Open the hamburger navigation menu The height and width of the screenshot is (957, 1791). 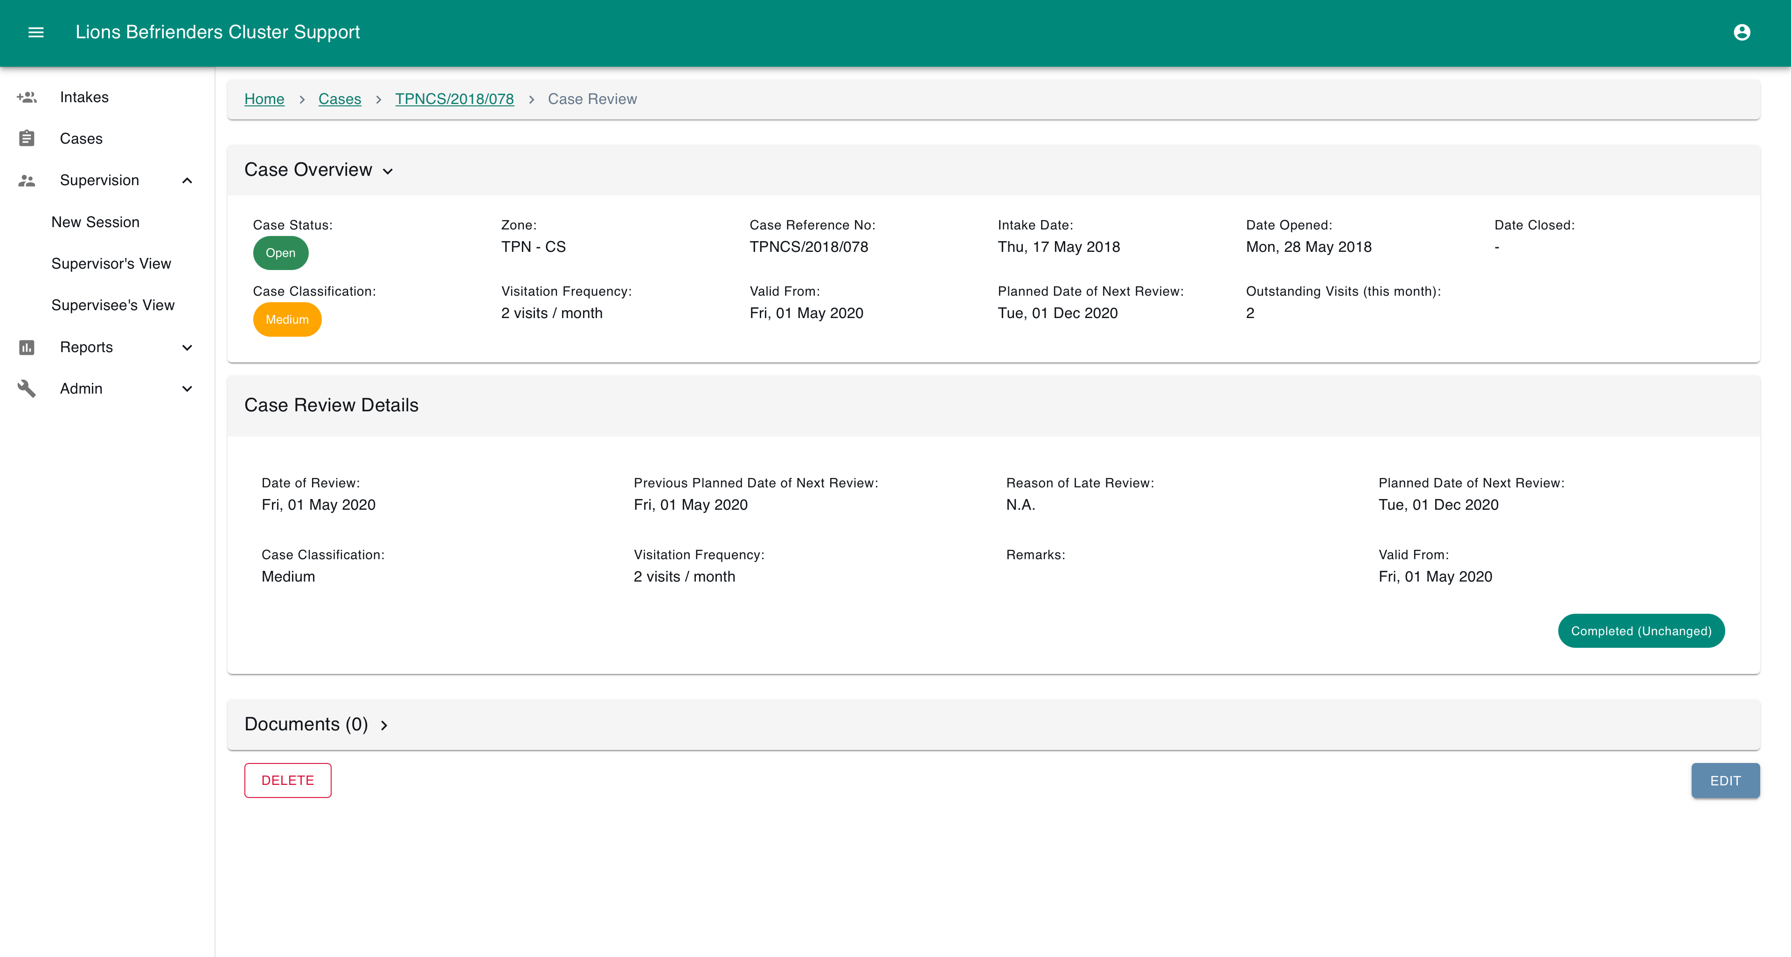35,32
